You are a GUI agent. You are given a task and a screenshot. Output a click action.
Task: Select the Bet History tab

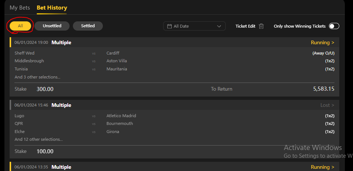pyautogui.click(x=52, y=8)
